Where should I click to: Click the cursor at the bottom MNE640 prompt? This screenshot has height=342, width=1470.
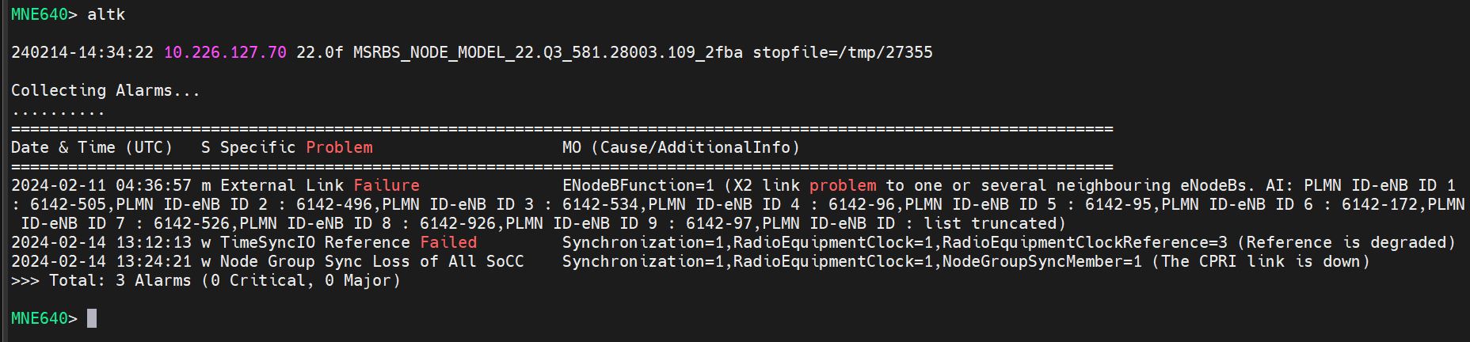tap(92, 318)
